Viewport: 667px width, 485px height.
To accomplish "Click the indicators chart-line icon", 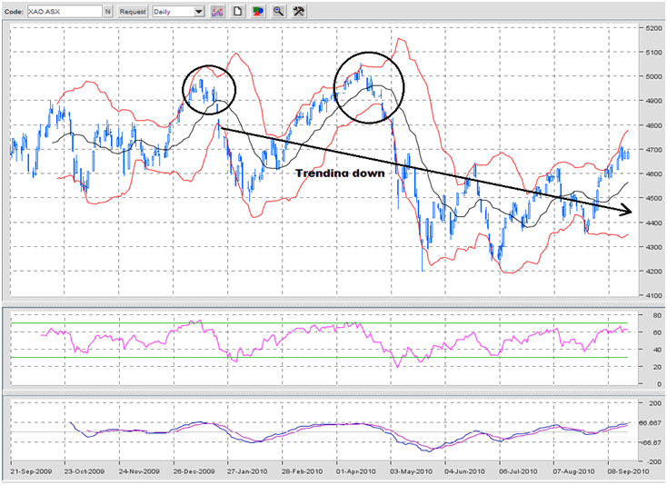I will pyautogui.click(x=217, y=12).
